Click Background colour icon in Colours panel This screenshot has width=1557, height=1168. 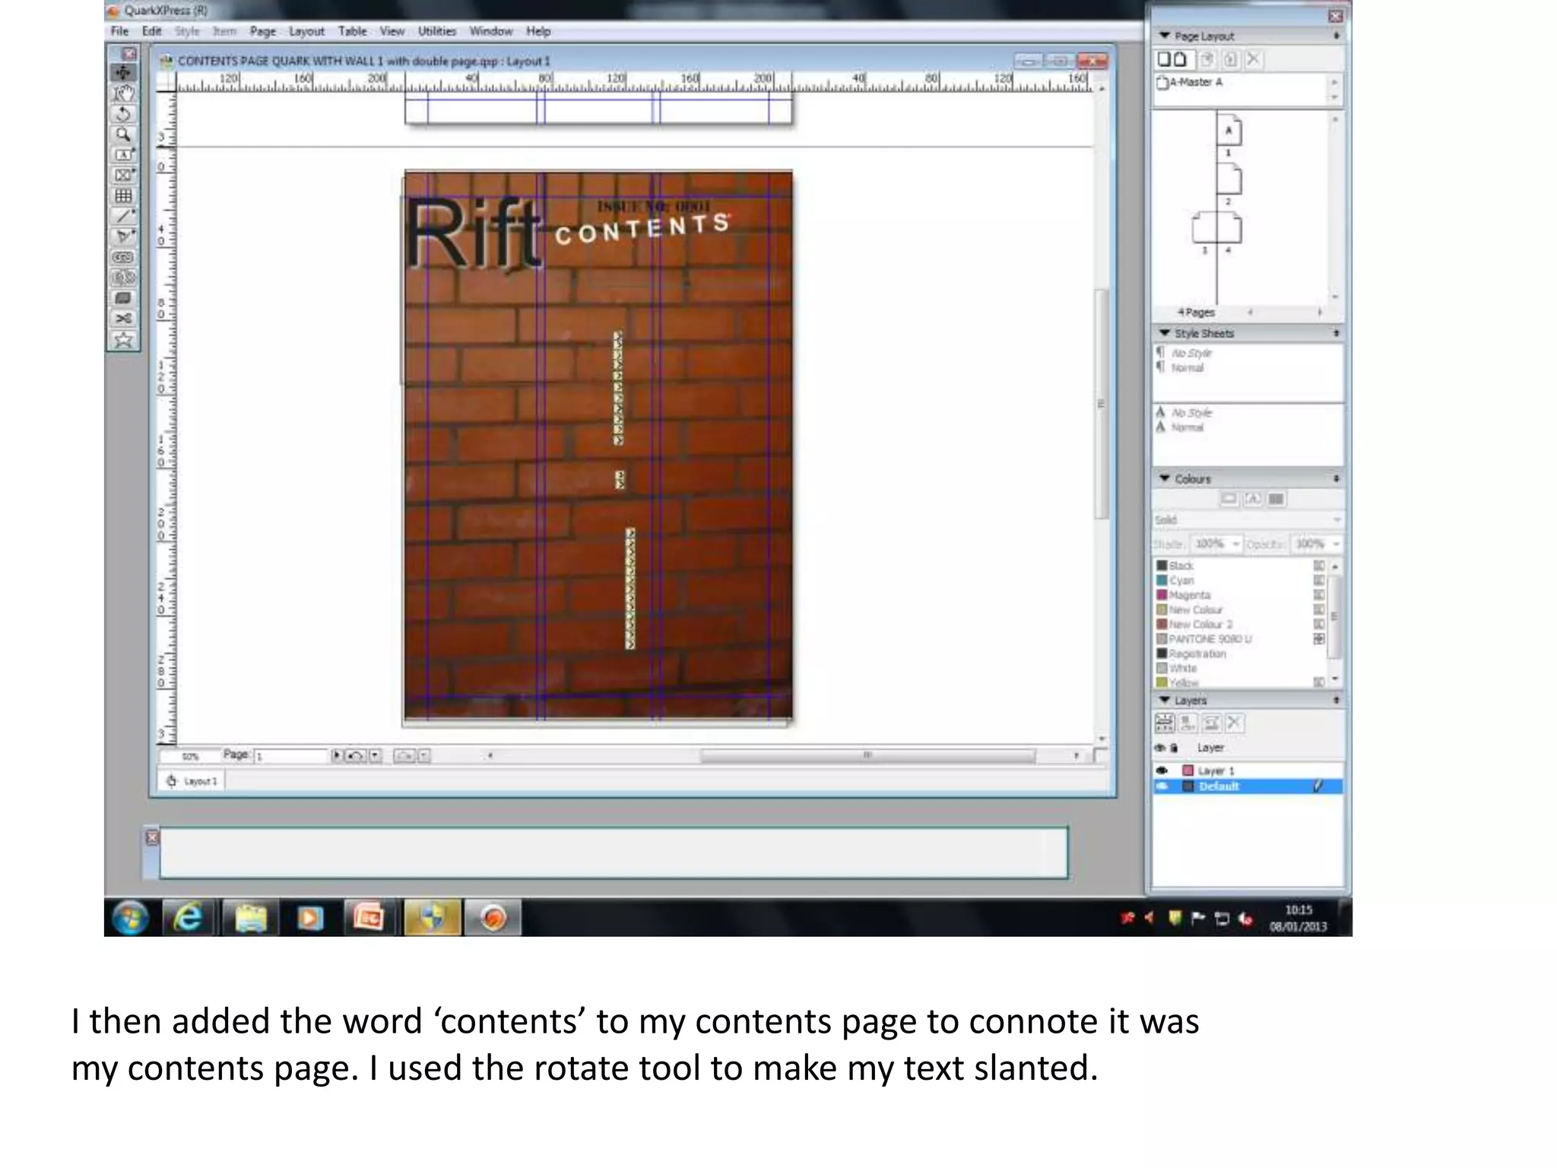(1276, 499)
